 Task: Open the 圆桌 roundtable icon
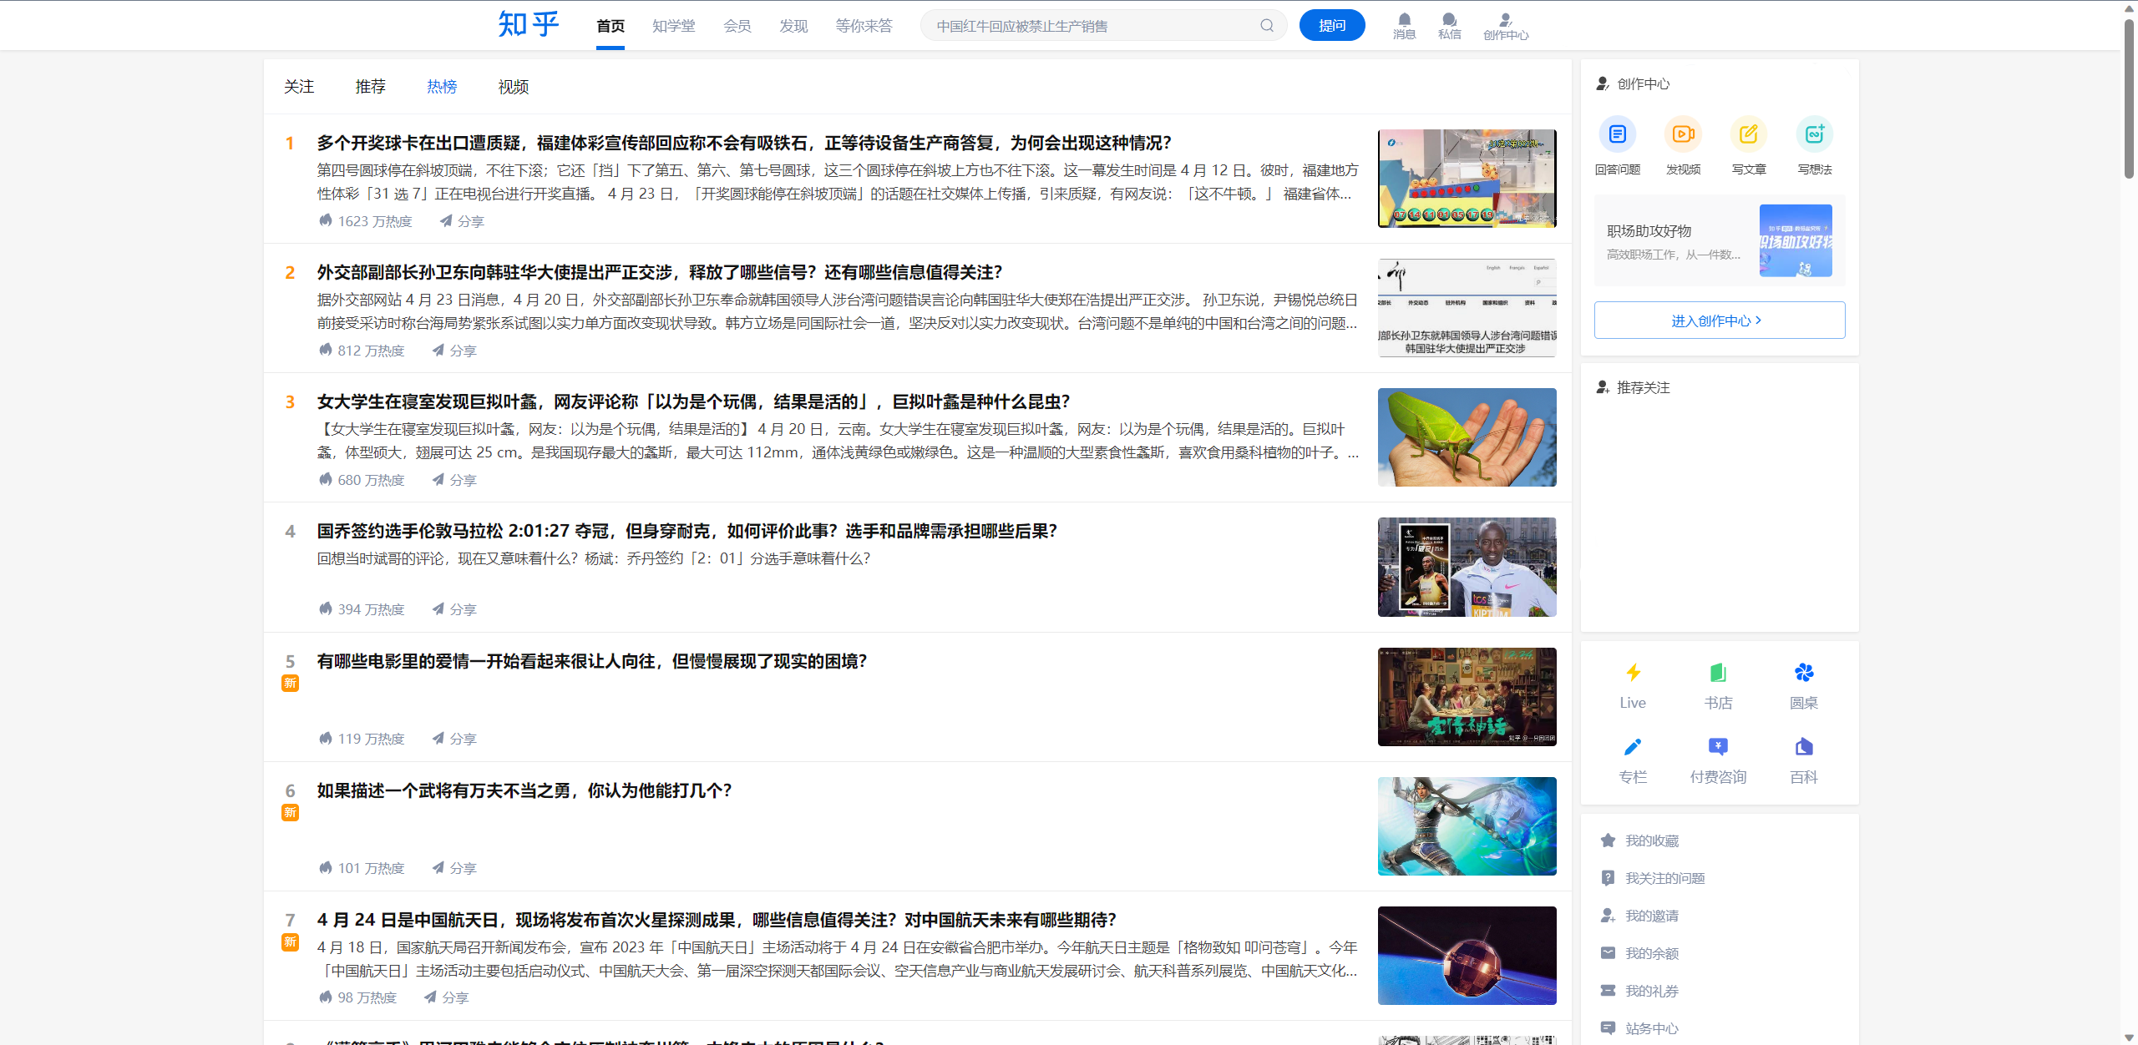pyautogui.click(x=1803, y=673)
